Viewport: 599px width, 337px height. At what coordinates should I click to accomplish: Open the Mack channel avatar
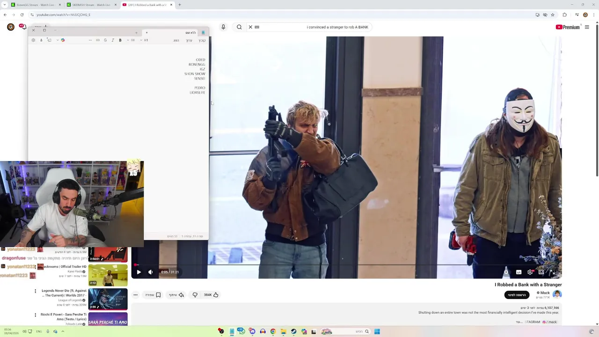click(x=557, y=294)
